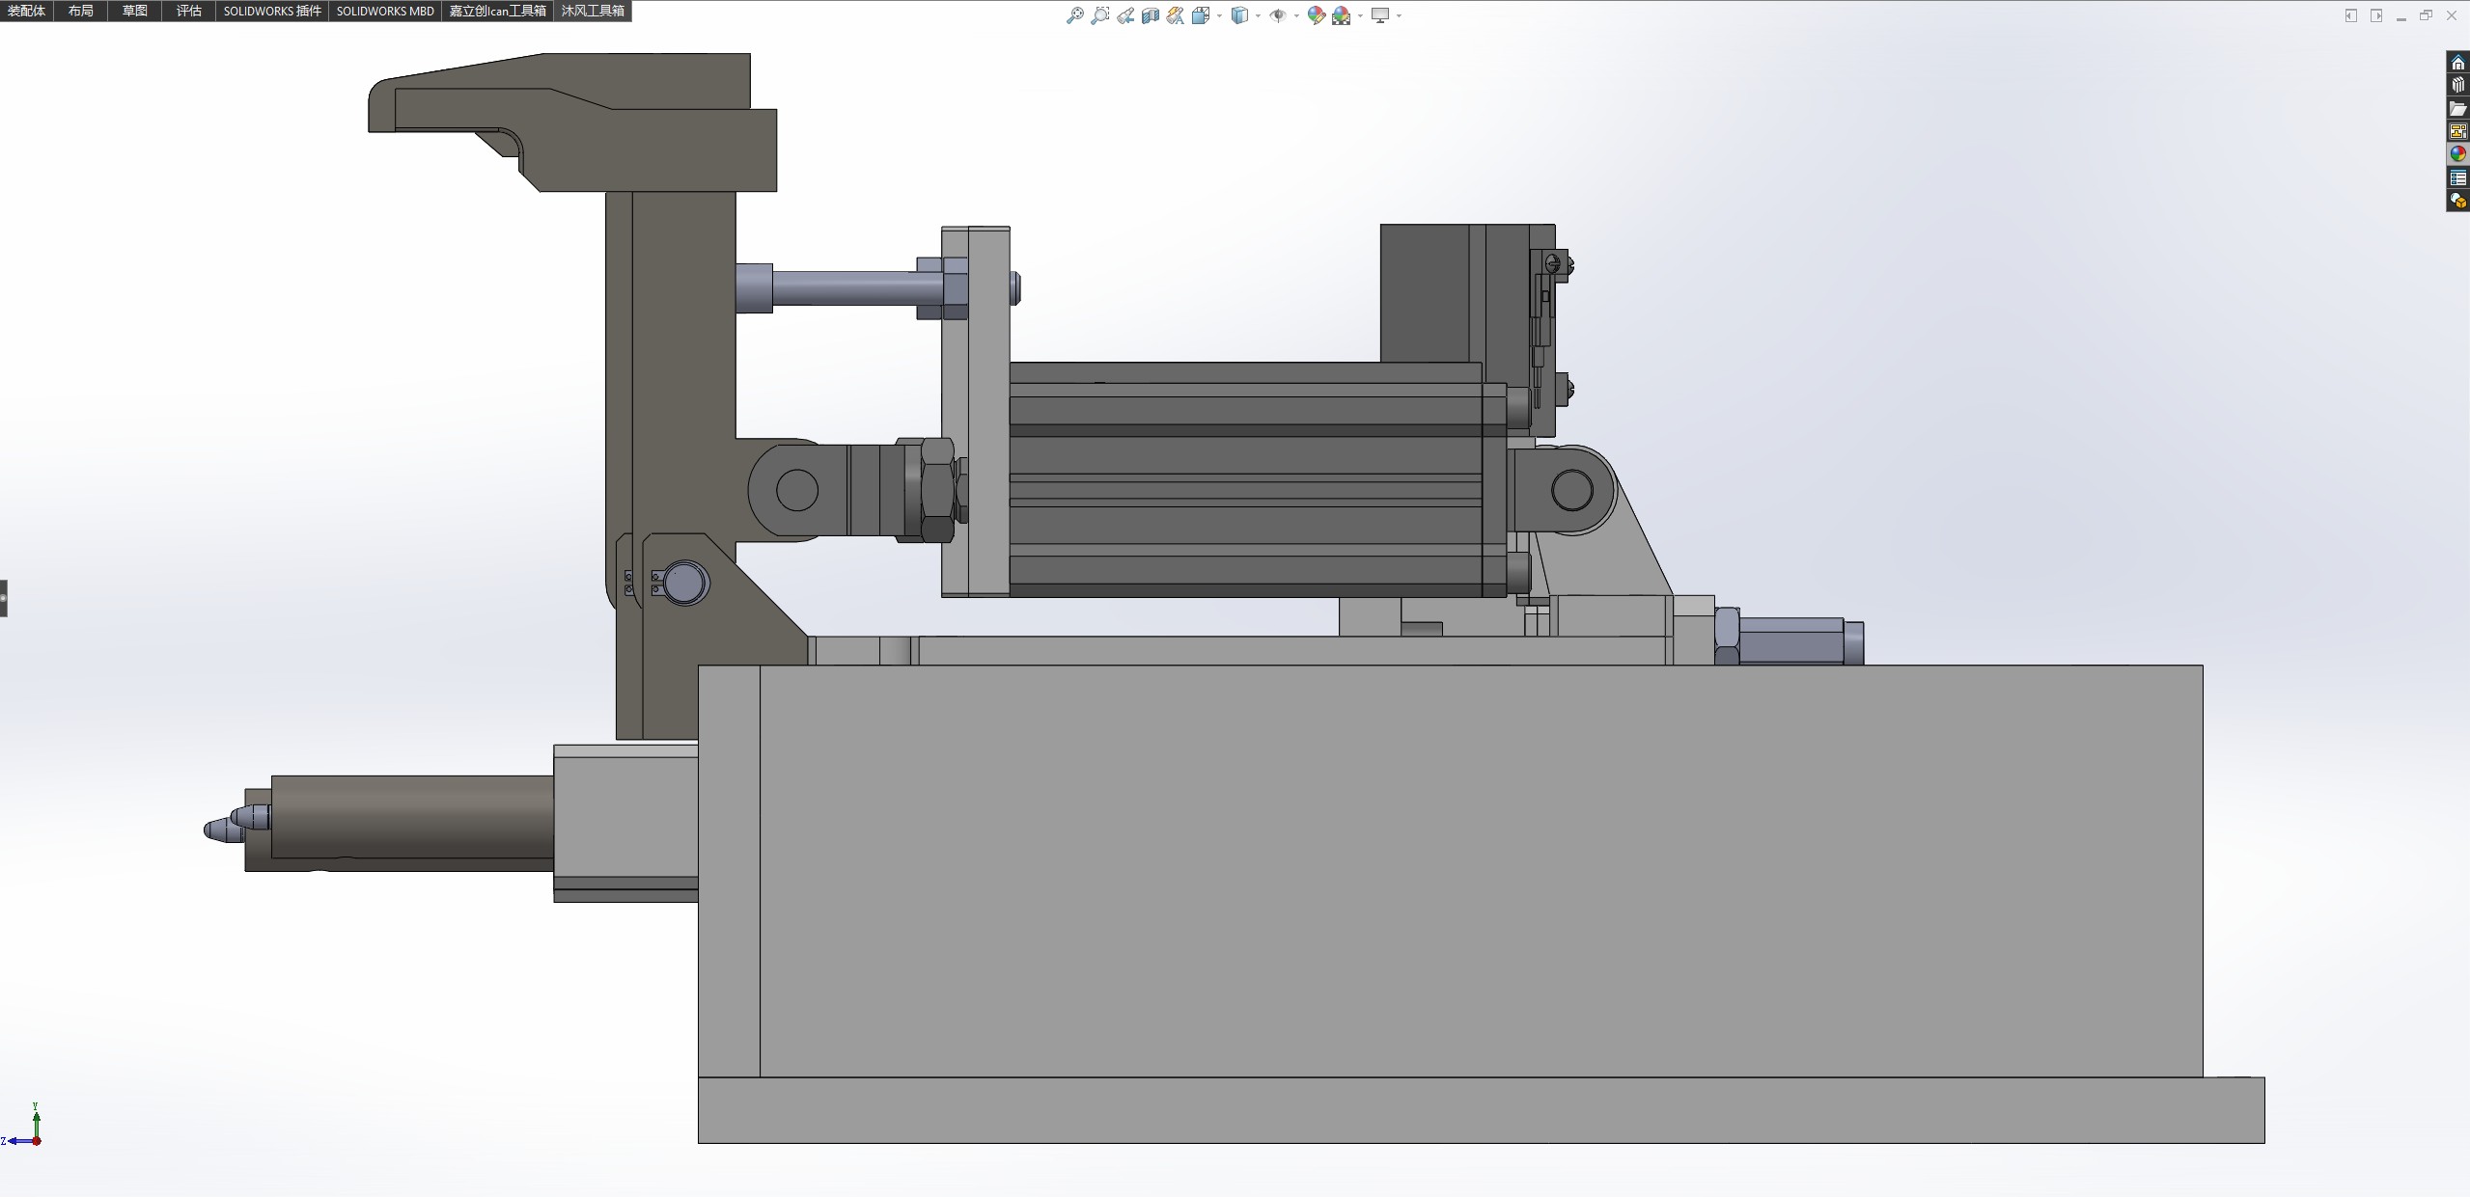Open the Apply Scene dropdown arrow
This screenshot has height=1197, width=2470.
point(1360,15)
